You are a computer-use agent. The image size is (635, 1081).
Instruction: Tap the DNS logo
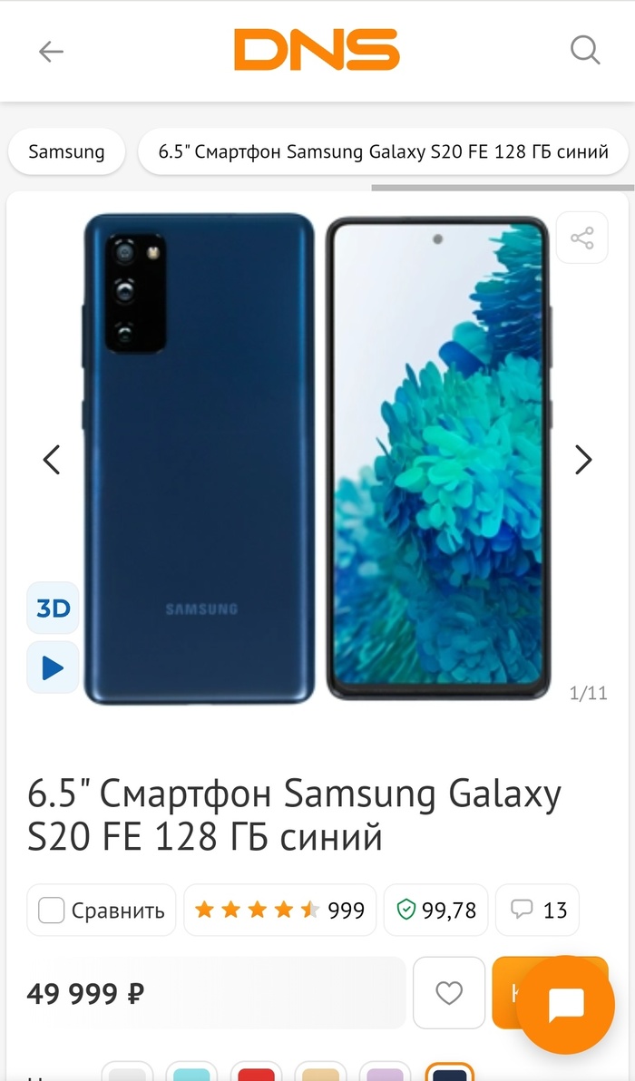click(317, 50)
